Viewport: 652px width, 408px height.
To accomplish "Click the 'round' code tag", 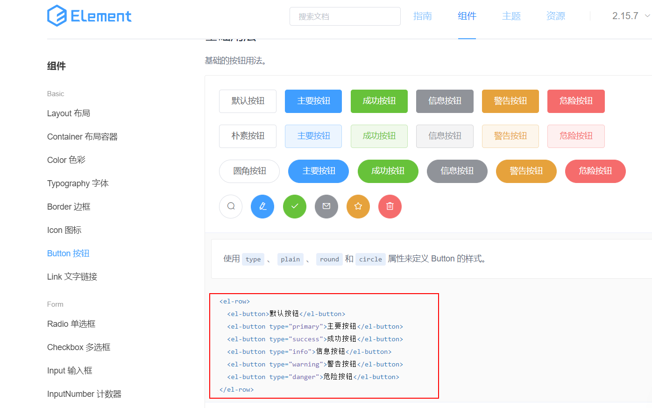I will click(329, 259).
